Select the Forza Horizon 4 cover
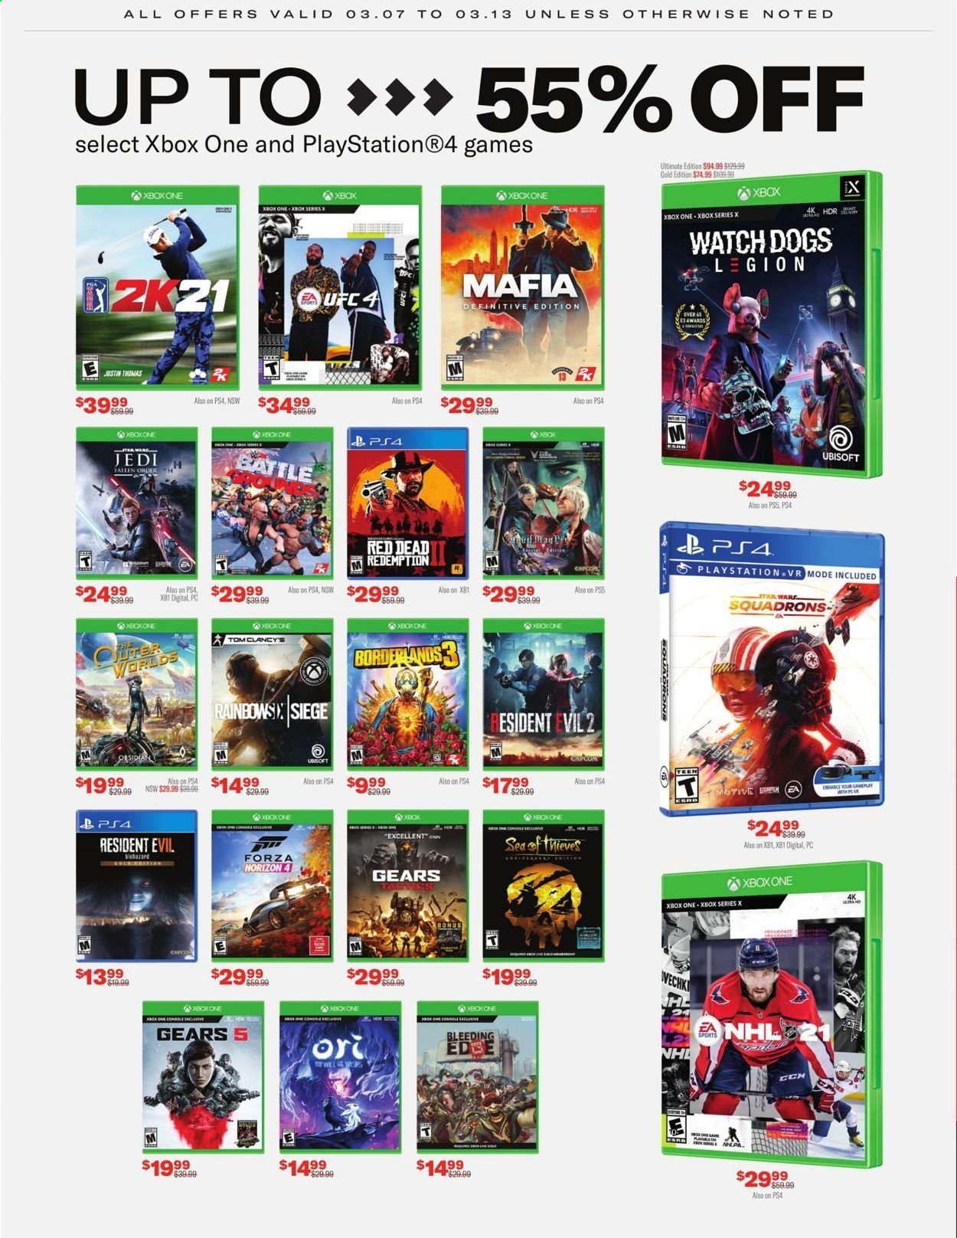Image resolution: width=957 pixels, height=1238 pixels. (273, 886)
